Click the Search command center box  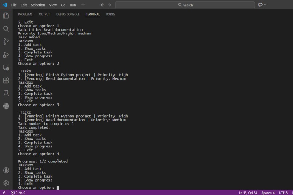pos(185,5)
